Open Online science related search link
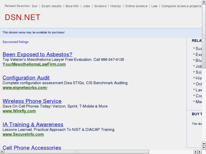 (136, 6)
